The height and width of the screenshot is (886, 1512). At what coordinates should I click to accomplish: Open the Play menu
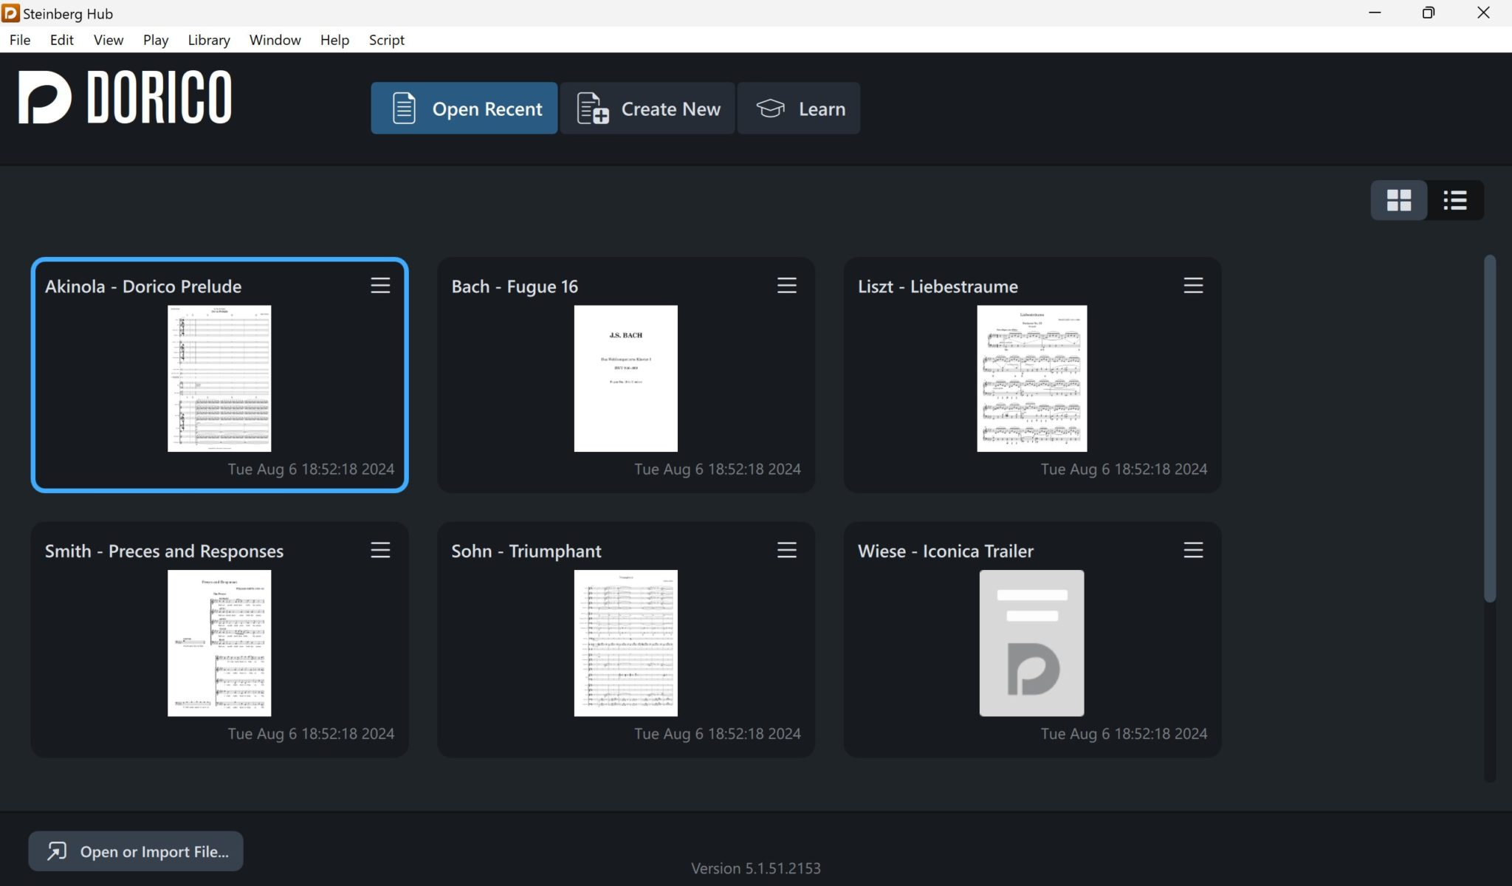click(x=155, y=40)
